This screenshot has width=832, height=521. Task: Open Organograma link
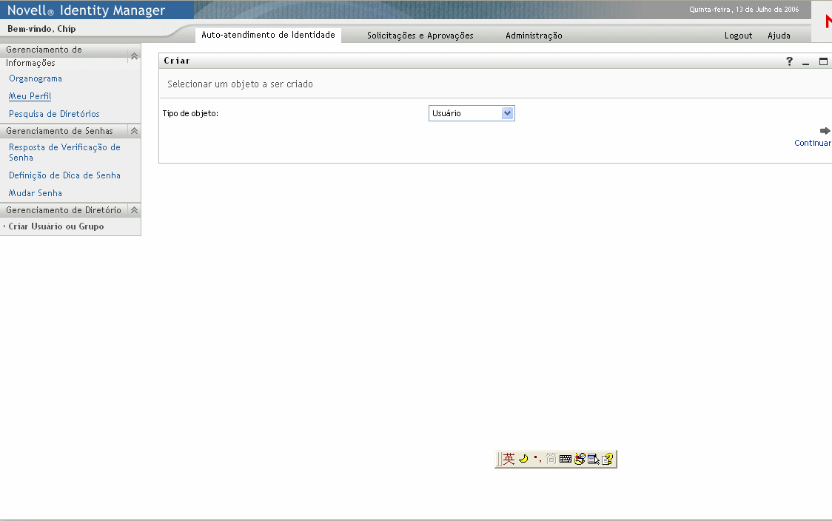[36, 78]
